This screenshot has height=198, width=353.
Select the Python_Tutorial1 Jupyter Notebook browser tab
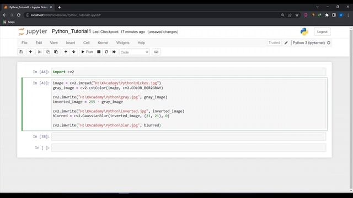point(28,7)
